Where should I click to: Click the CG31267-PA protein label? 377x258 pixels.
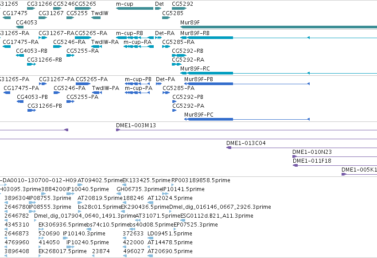coord(57,79)
